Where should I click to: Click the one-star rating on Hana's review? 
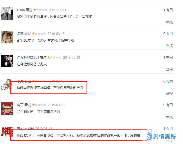click(x=40, y=10)
